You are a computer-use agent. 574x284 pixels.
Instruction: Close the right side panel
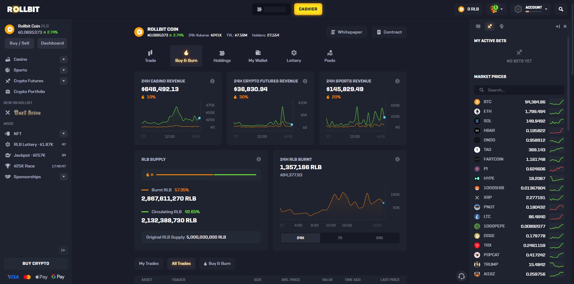tap(565, 26)
